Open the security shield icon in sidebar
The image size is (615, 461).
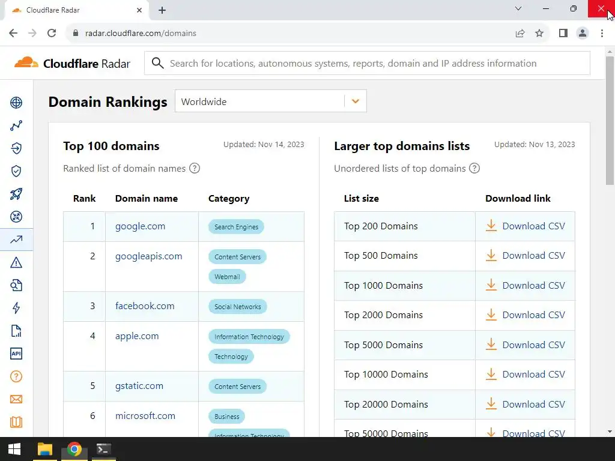(16, 171)
